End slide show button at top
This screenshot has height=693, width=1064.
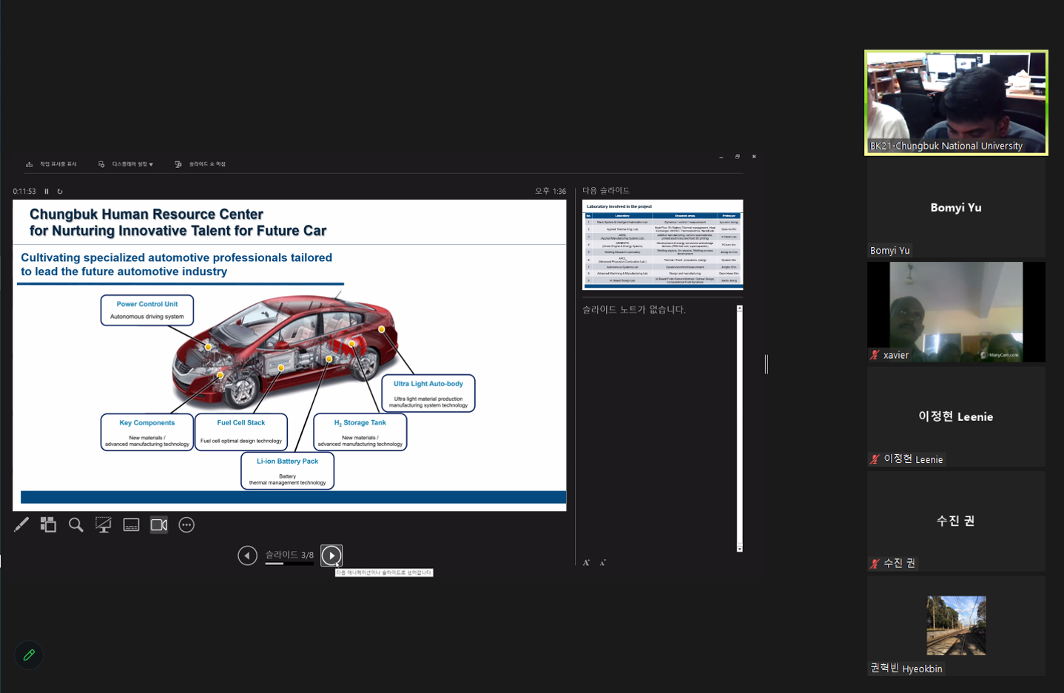pyautogui.click(x=201, y=164)
